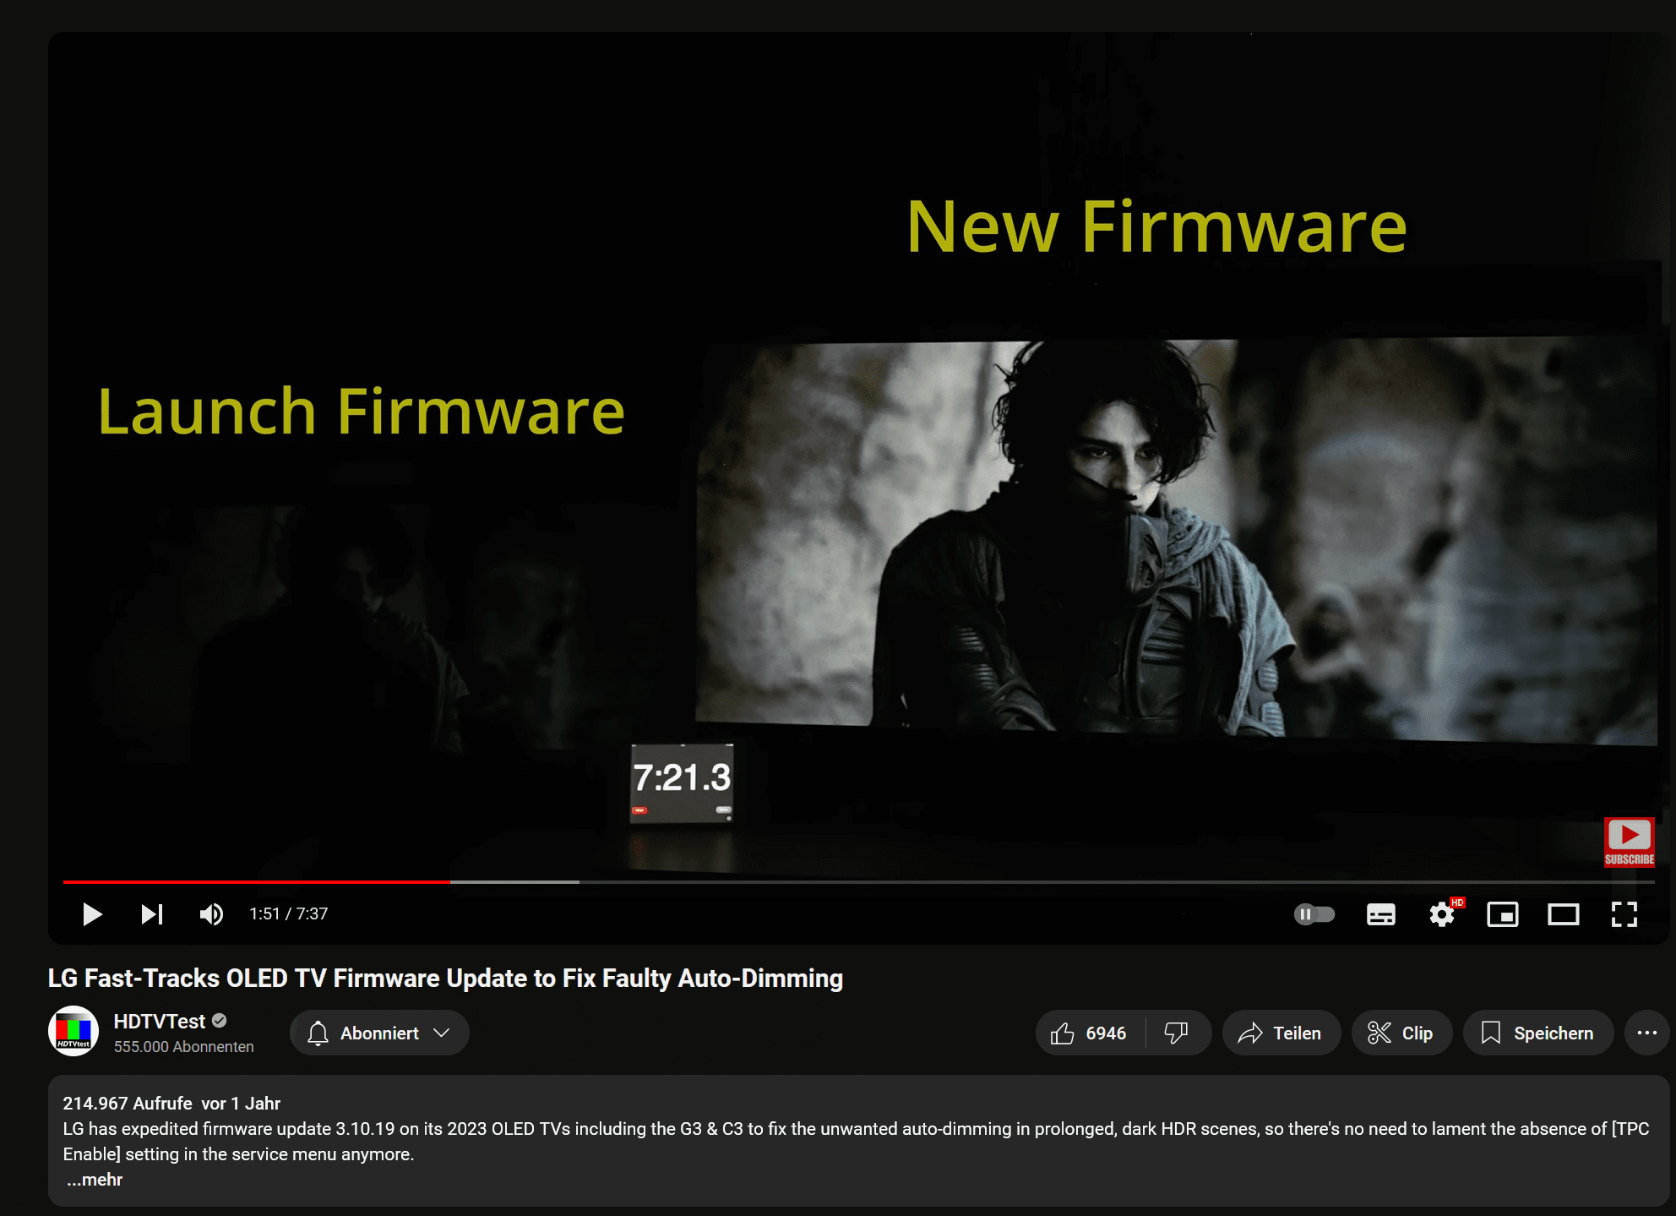The width and height of the screenshot is (1676, 1216).
Task: Click the video title text
Action: point(445,979)
